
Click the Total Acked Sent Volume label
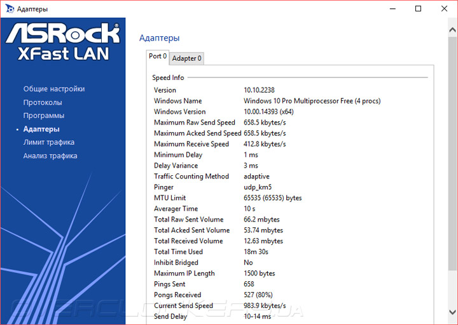pyautogui.click(x=191, y=230)
